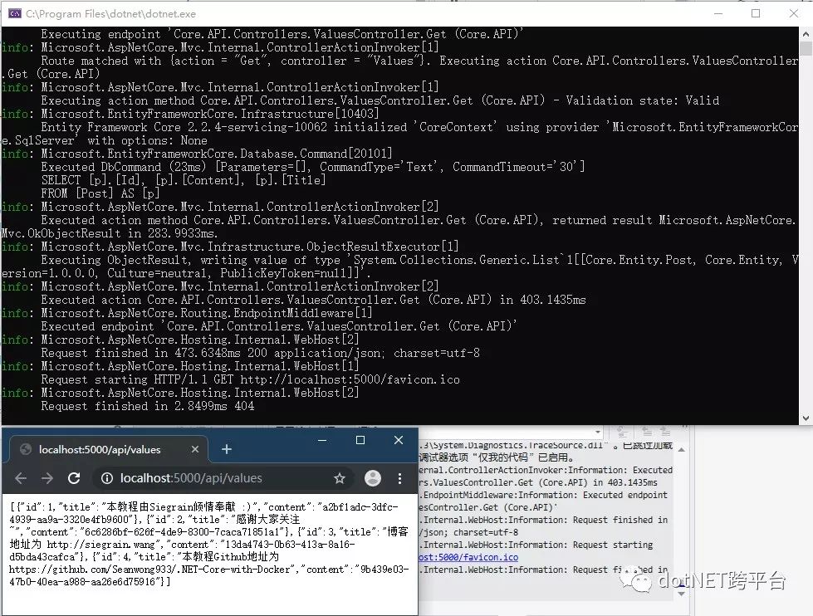Close the browser window

(x=399, y=440)
